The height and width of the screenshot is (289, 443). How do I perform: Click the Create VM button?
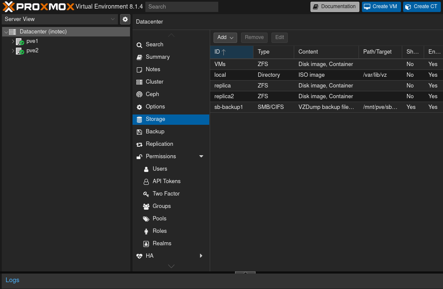pos(381,7)
